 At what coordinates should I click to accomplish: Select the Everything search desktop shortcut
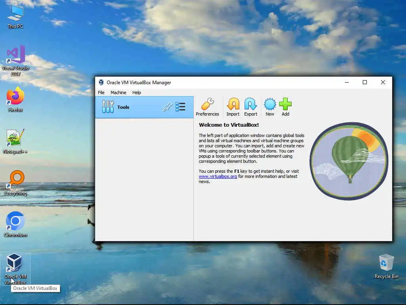click(x=15, y=183)
